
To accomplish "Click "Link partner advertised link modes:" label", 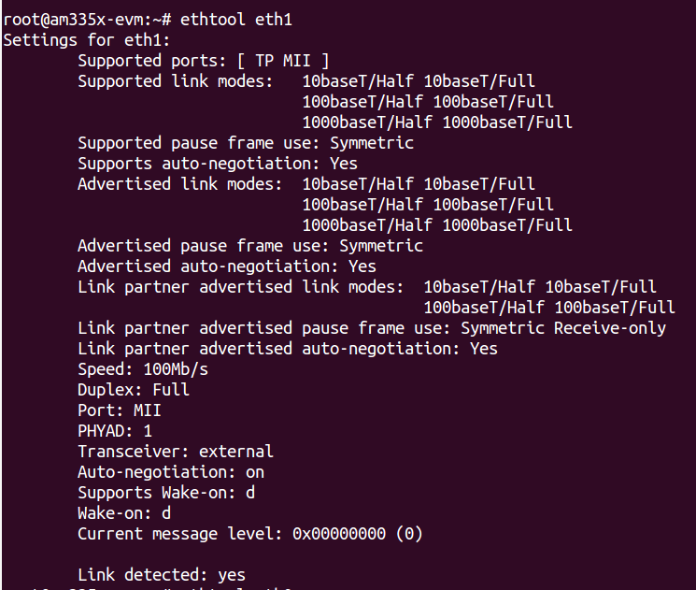I will click(241, 287).
